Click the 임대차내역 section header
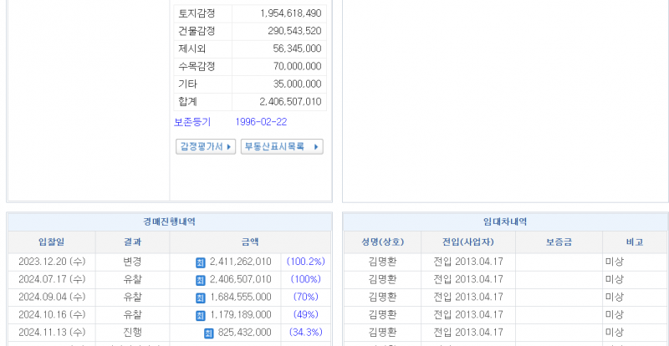Screen dimensions: 669x346 [x=505, y=221]
